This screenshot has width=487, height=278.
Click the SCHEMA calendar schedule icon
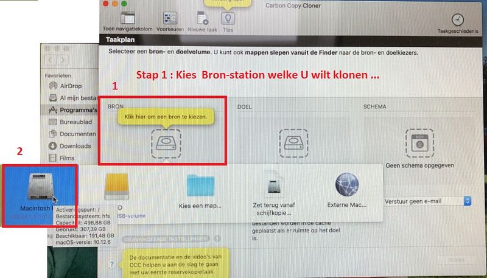point(419,144)
